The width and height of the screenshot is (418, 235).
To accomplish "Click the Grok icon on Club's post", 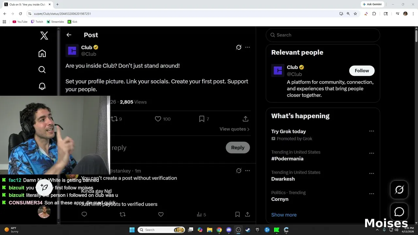I will [239, 47].
